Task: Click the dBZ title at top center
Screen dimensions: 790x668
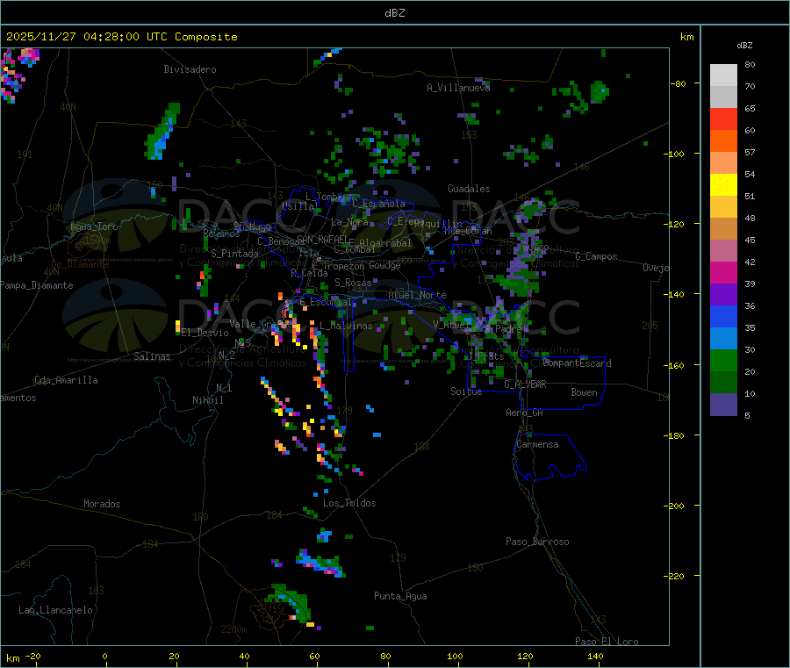Action: point(394,13)
